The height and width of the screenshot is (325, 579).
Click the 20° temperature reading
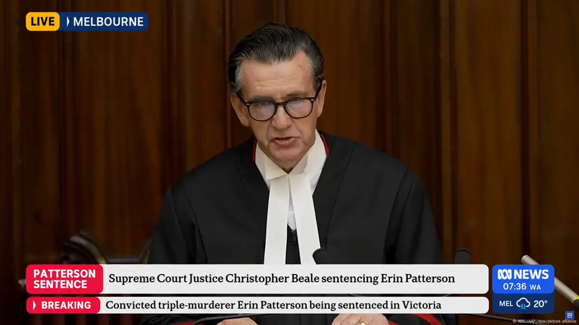(540, 304)
